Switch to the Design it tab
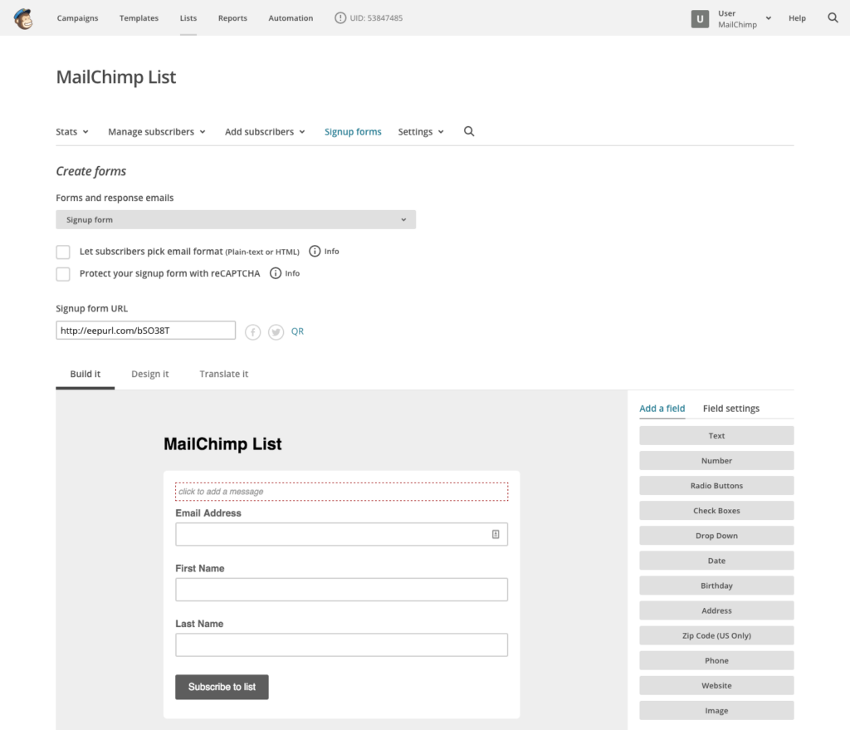 [149, 374]
